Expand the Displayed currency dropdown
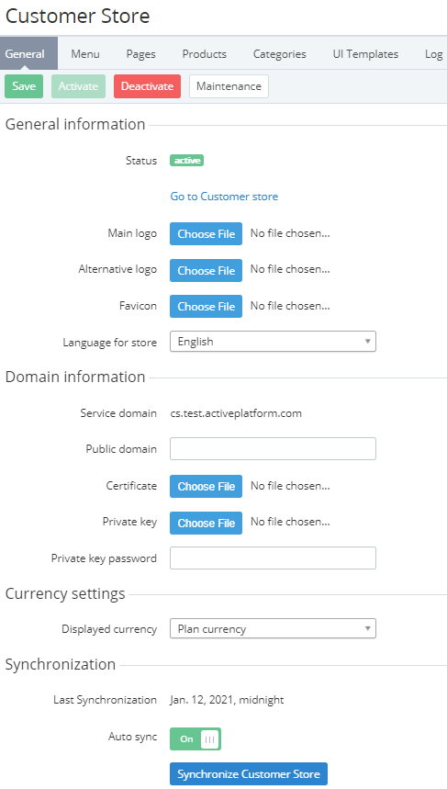Viewport: 447px width, 789px height. [273, 628]
